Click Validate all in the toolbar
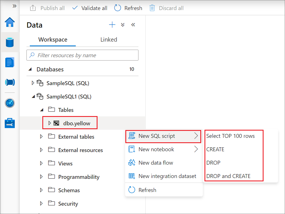This screenshot has height=214, width=285. tap(89, 8)
